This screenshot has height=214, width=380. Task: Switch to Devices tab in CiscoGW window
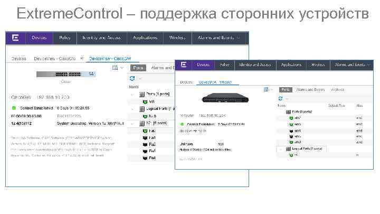click(x=18, y=59)
